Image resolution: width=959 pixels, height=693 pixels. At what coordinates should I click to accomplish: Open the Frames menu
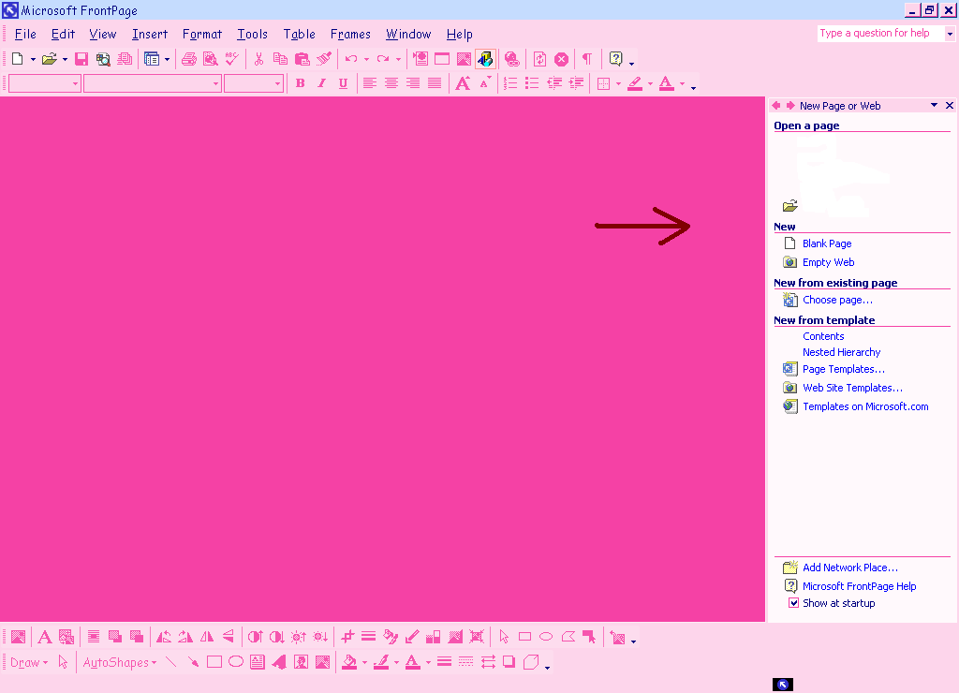click(350, 35)
